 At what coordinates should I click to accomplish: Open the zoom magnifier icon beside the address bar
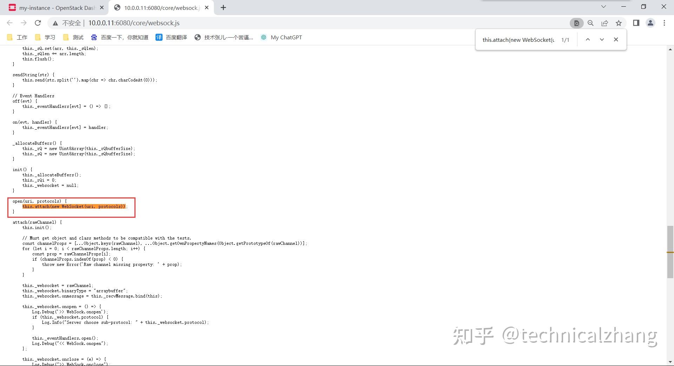pos(590,23)
